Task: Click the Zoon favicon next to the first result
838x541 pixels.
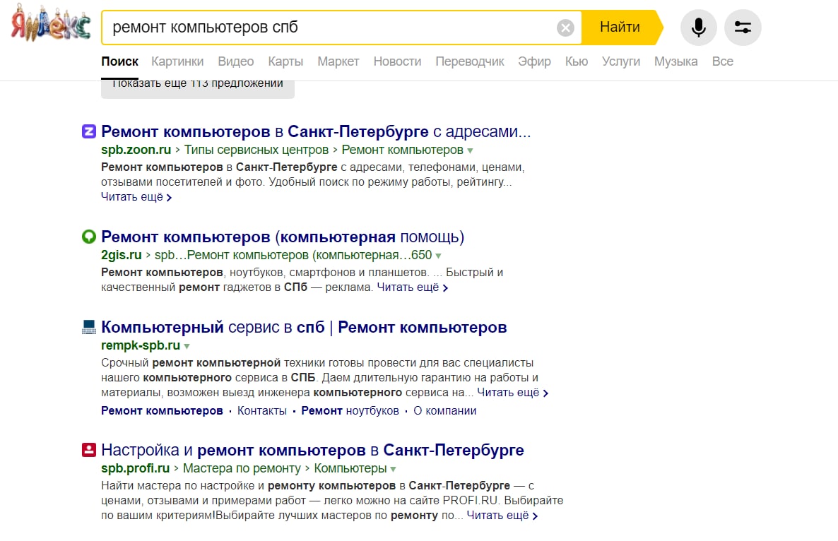Action: click(x=89, y=131)
